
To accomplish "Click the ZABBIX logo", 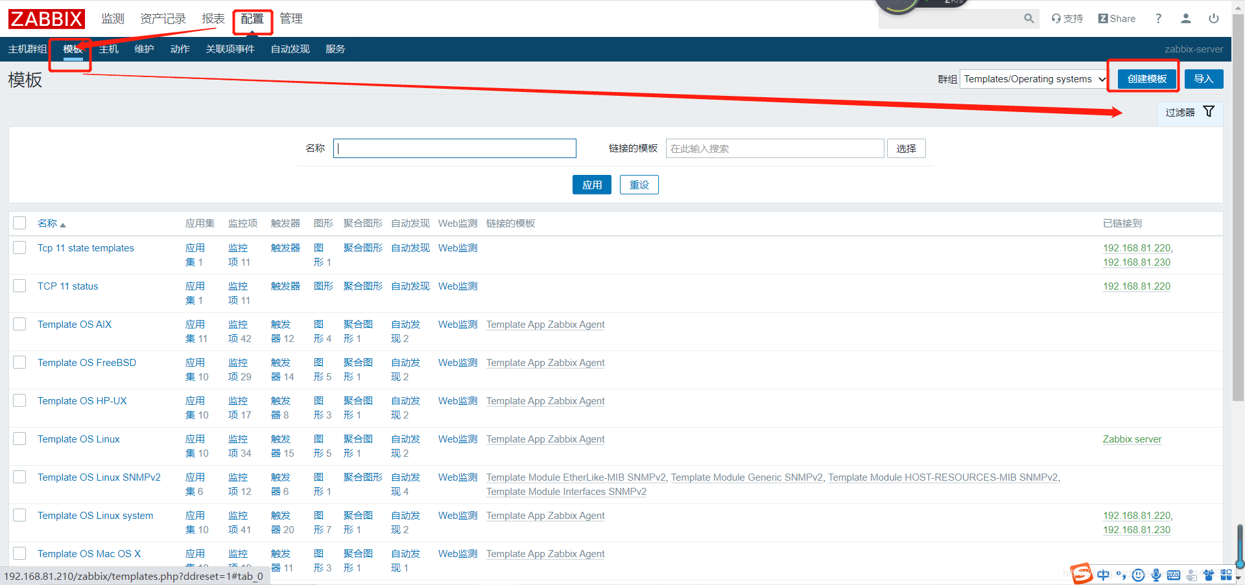I will click(x=47, y=19).
